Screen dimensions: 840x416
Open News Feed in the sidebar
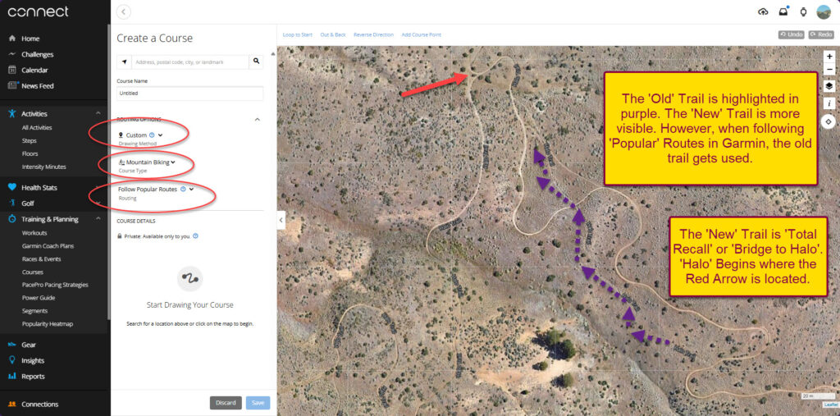(x=37, y=86)
